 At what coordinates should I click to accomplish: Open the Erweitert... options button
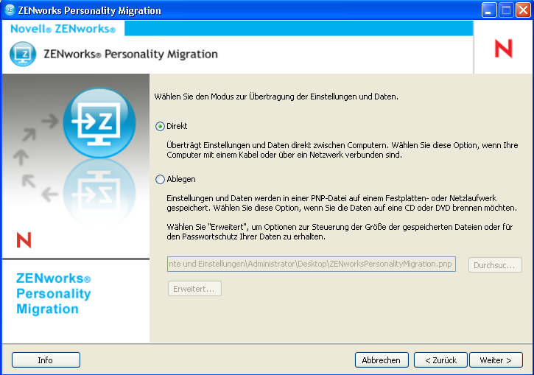(194, 289)
